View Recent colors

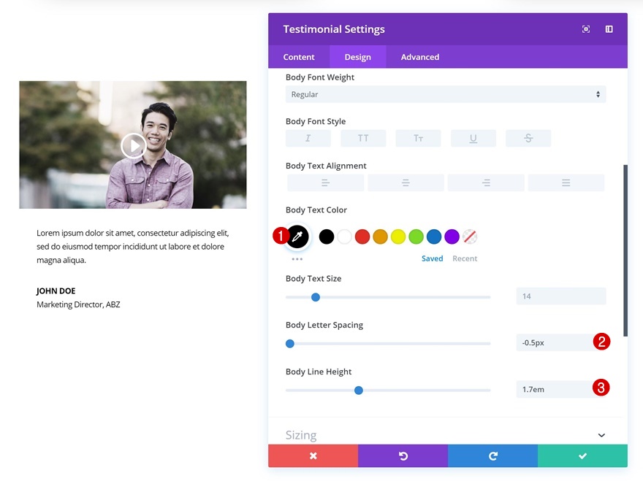465,258
